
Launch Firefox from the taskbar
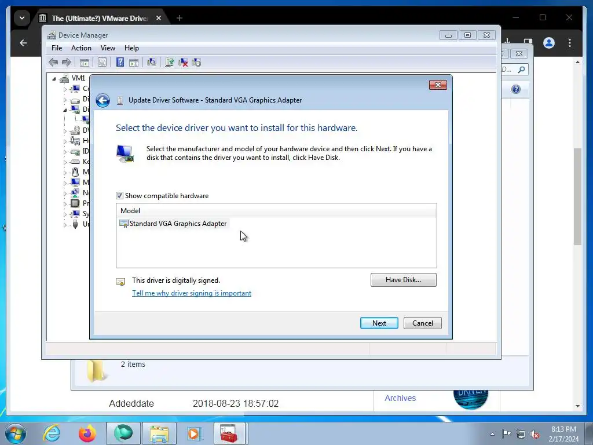pos(87,433)
